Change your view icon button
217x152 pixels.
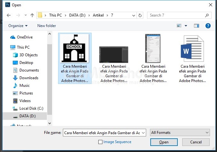[x=179, y=26]
